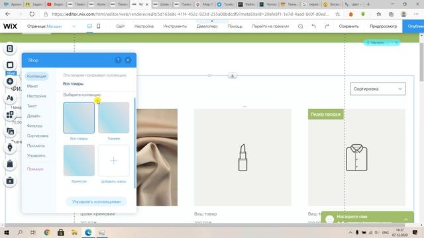Open Microsoft Edge from the taskbar

(x=88, y=232)
